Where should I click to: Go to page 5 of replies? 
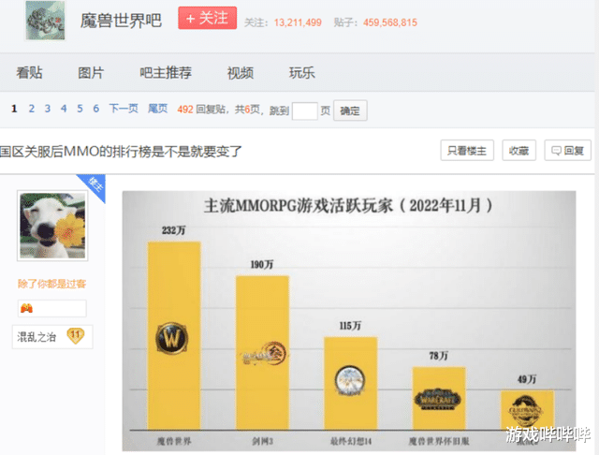[80, 109]
